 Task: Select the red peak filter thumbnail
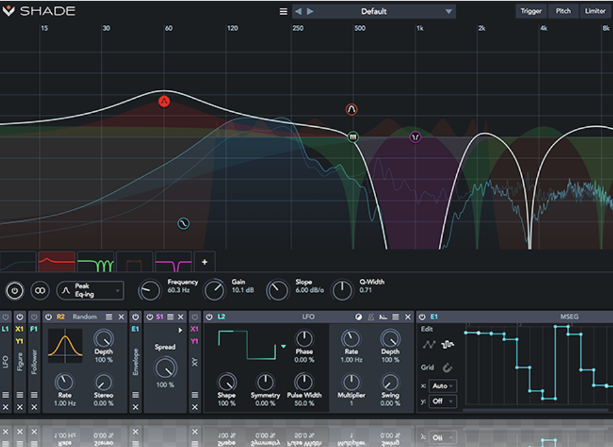(x=56, y=262)
